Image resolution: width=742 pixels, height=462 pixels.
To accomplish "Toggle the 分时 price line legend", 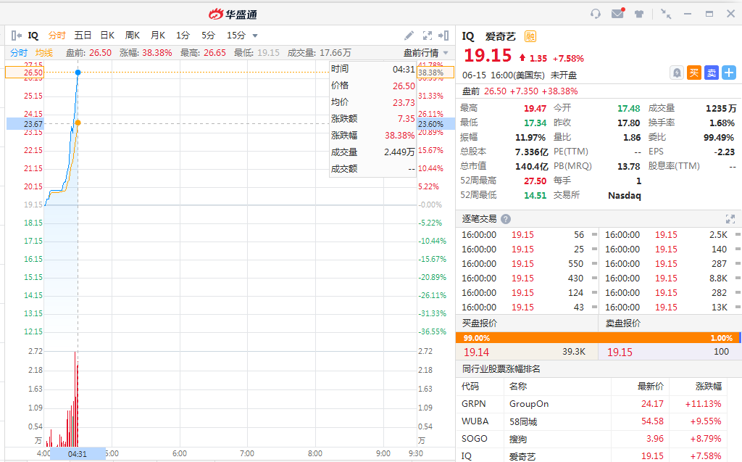I will point(19,53).
